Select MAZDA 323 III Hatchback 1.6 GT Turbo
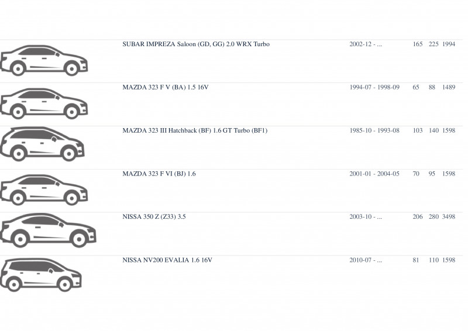 coord(195,131)
